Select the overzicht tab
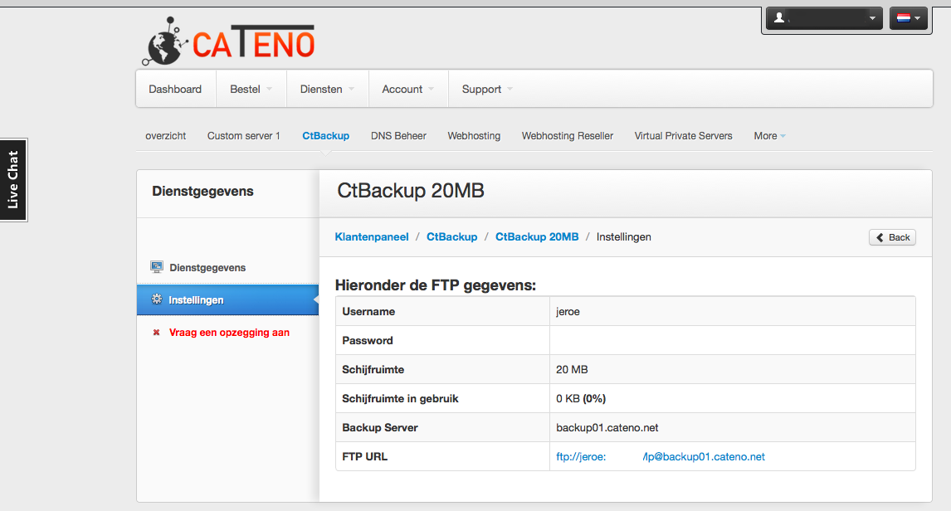Image resolution: width=951 pixels, height=511 pixels. (x=166, y=136)
